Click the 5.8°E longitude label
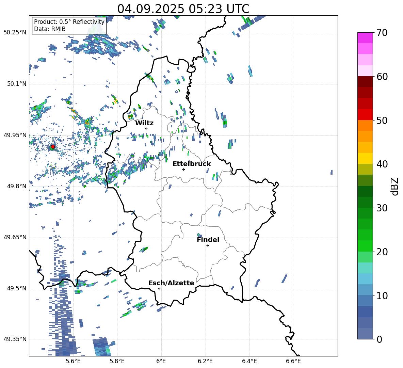Screen dimensions: 403x368 (117, 361)
